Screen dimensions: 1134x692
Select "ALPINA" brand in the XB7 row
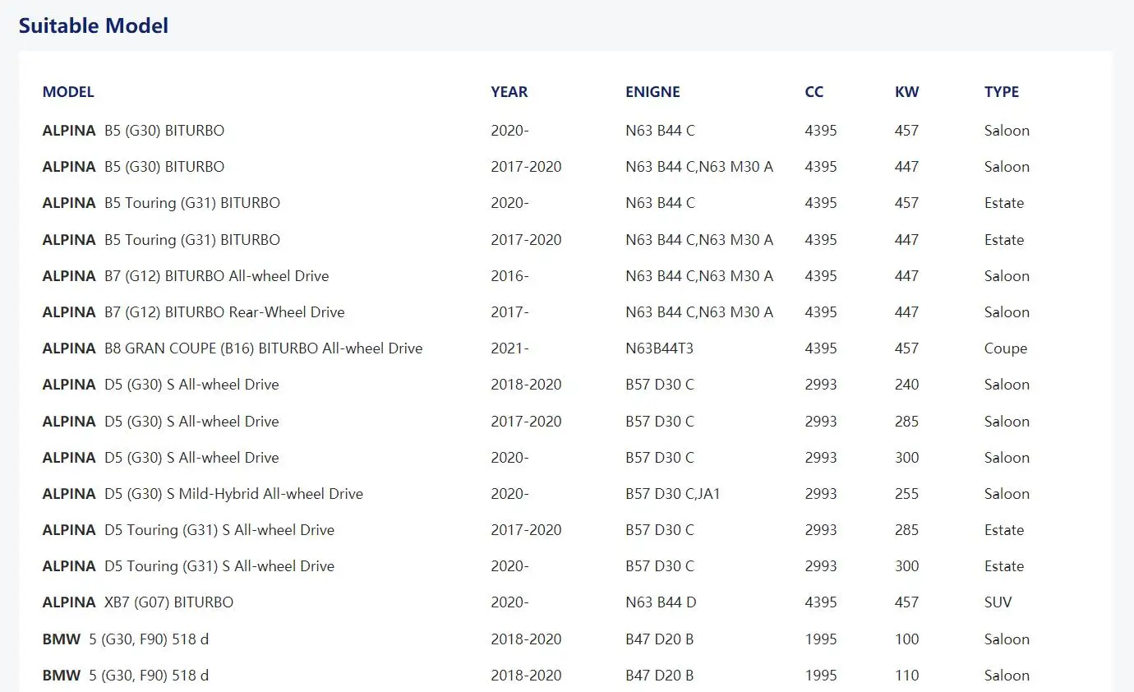69,602
